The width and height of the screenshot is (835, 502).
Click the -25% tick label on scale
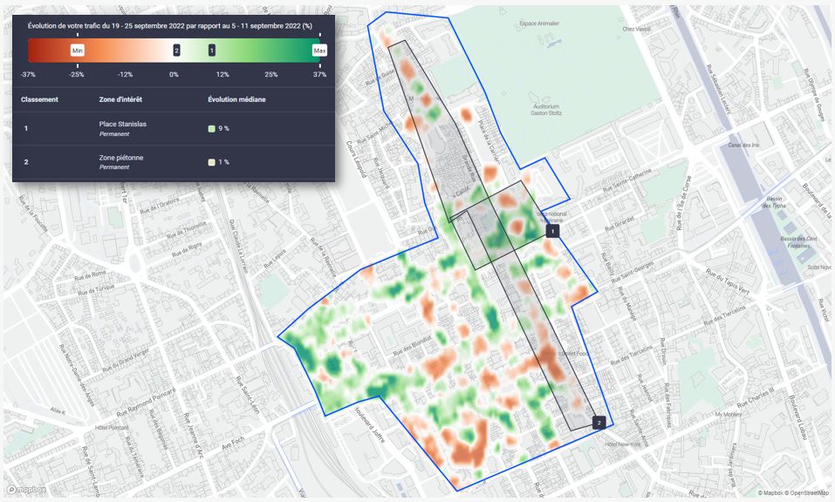coord(77,74)
